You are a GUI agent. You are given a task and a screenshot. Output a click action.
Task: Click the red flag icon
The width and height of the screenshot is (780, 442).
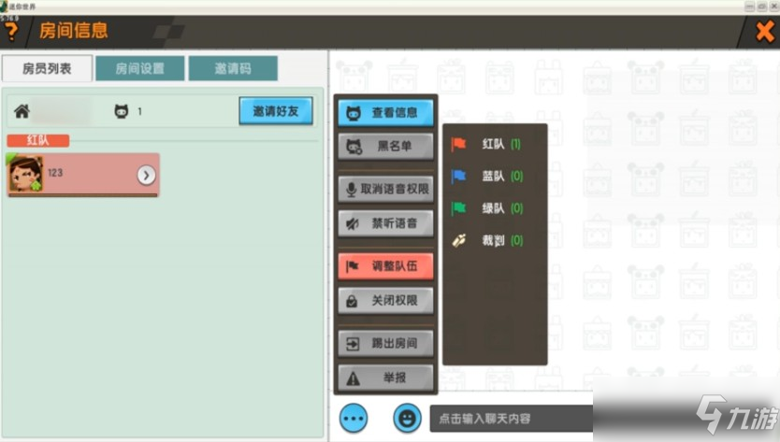click(458, 144)
